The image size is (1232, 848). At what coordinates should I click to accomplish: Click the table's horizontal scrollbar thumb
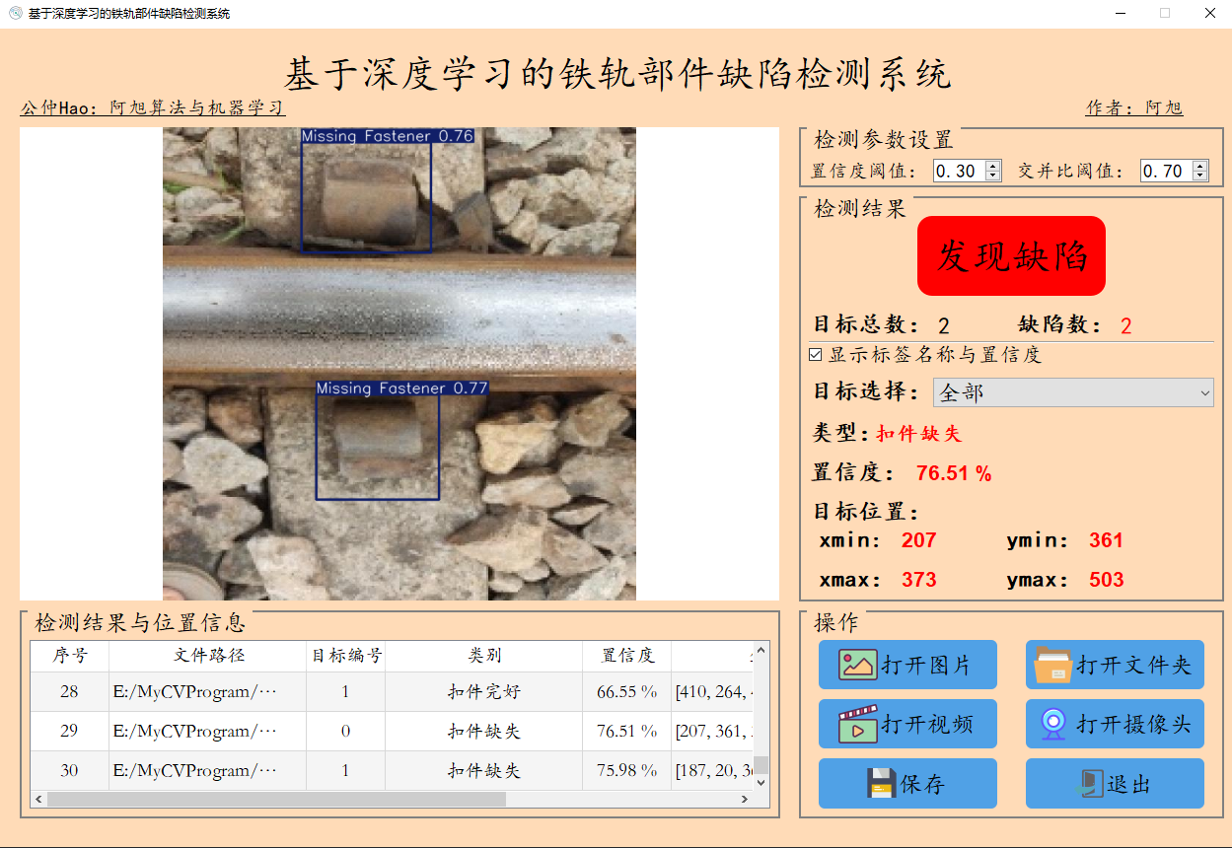(276, 800)
